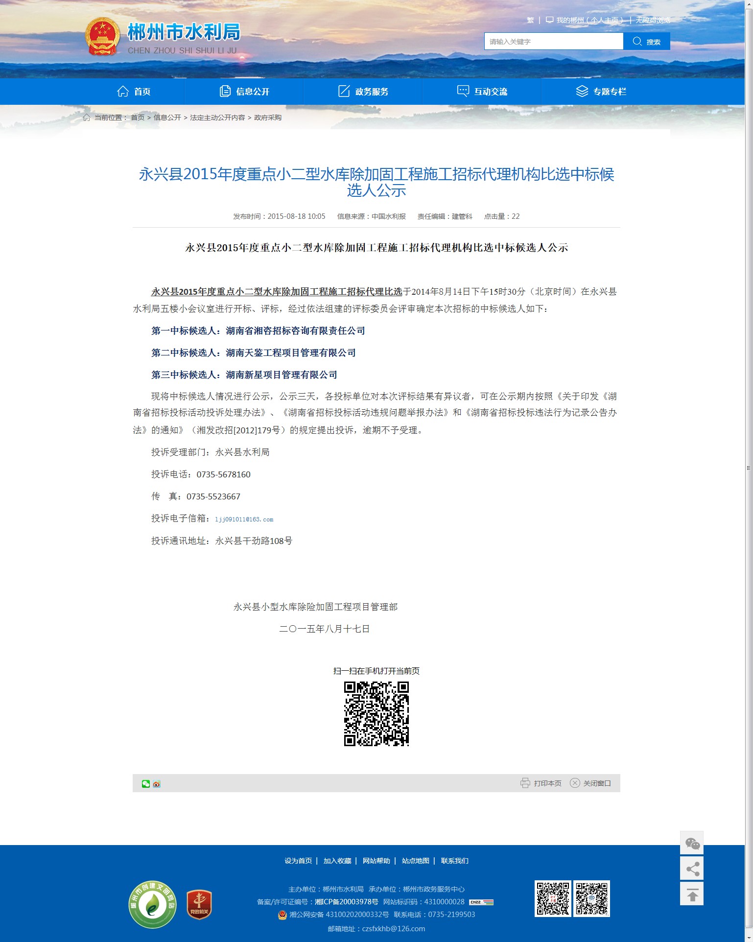The height and width of the screenshot is (942, 753).
Task: Click the Weibo share icon below article
Action: coord(157,784)
